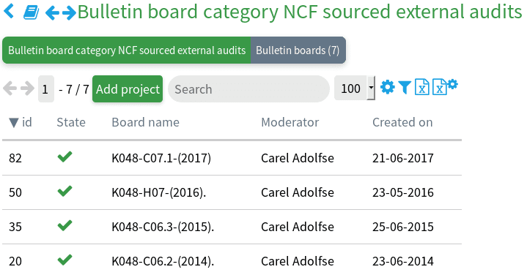Toggle state checkmark for board 50
527x275 pixels.
click(65, 191)
